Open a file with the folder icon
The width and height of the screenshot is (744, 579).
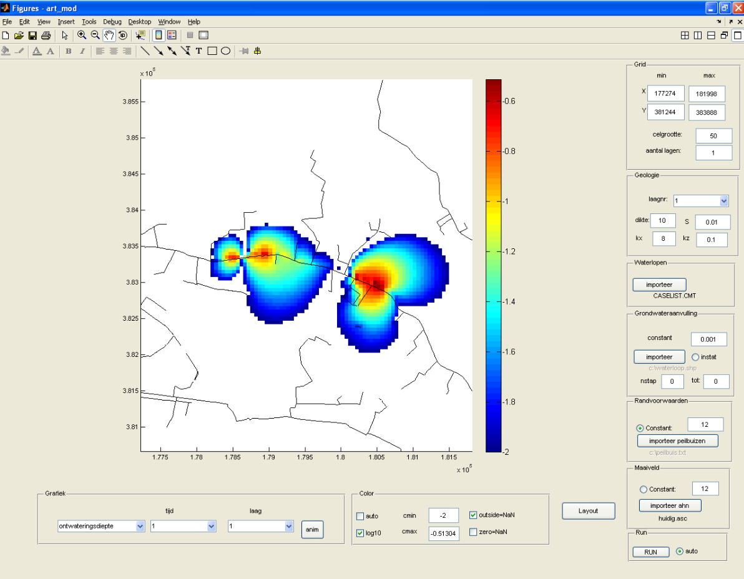(19, 35)
